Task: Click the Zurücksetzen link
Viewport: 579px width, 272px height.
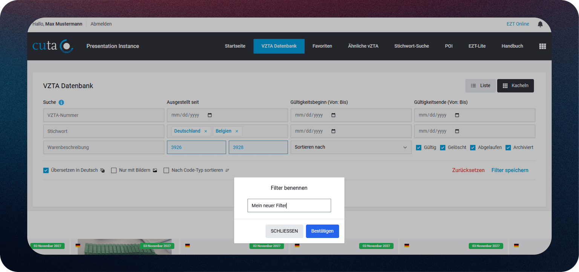Action: (468, 170)
